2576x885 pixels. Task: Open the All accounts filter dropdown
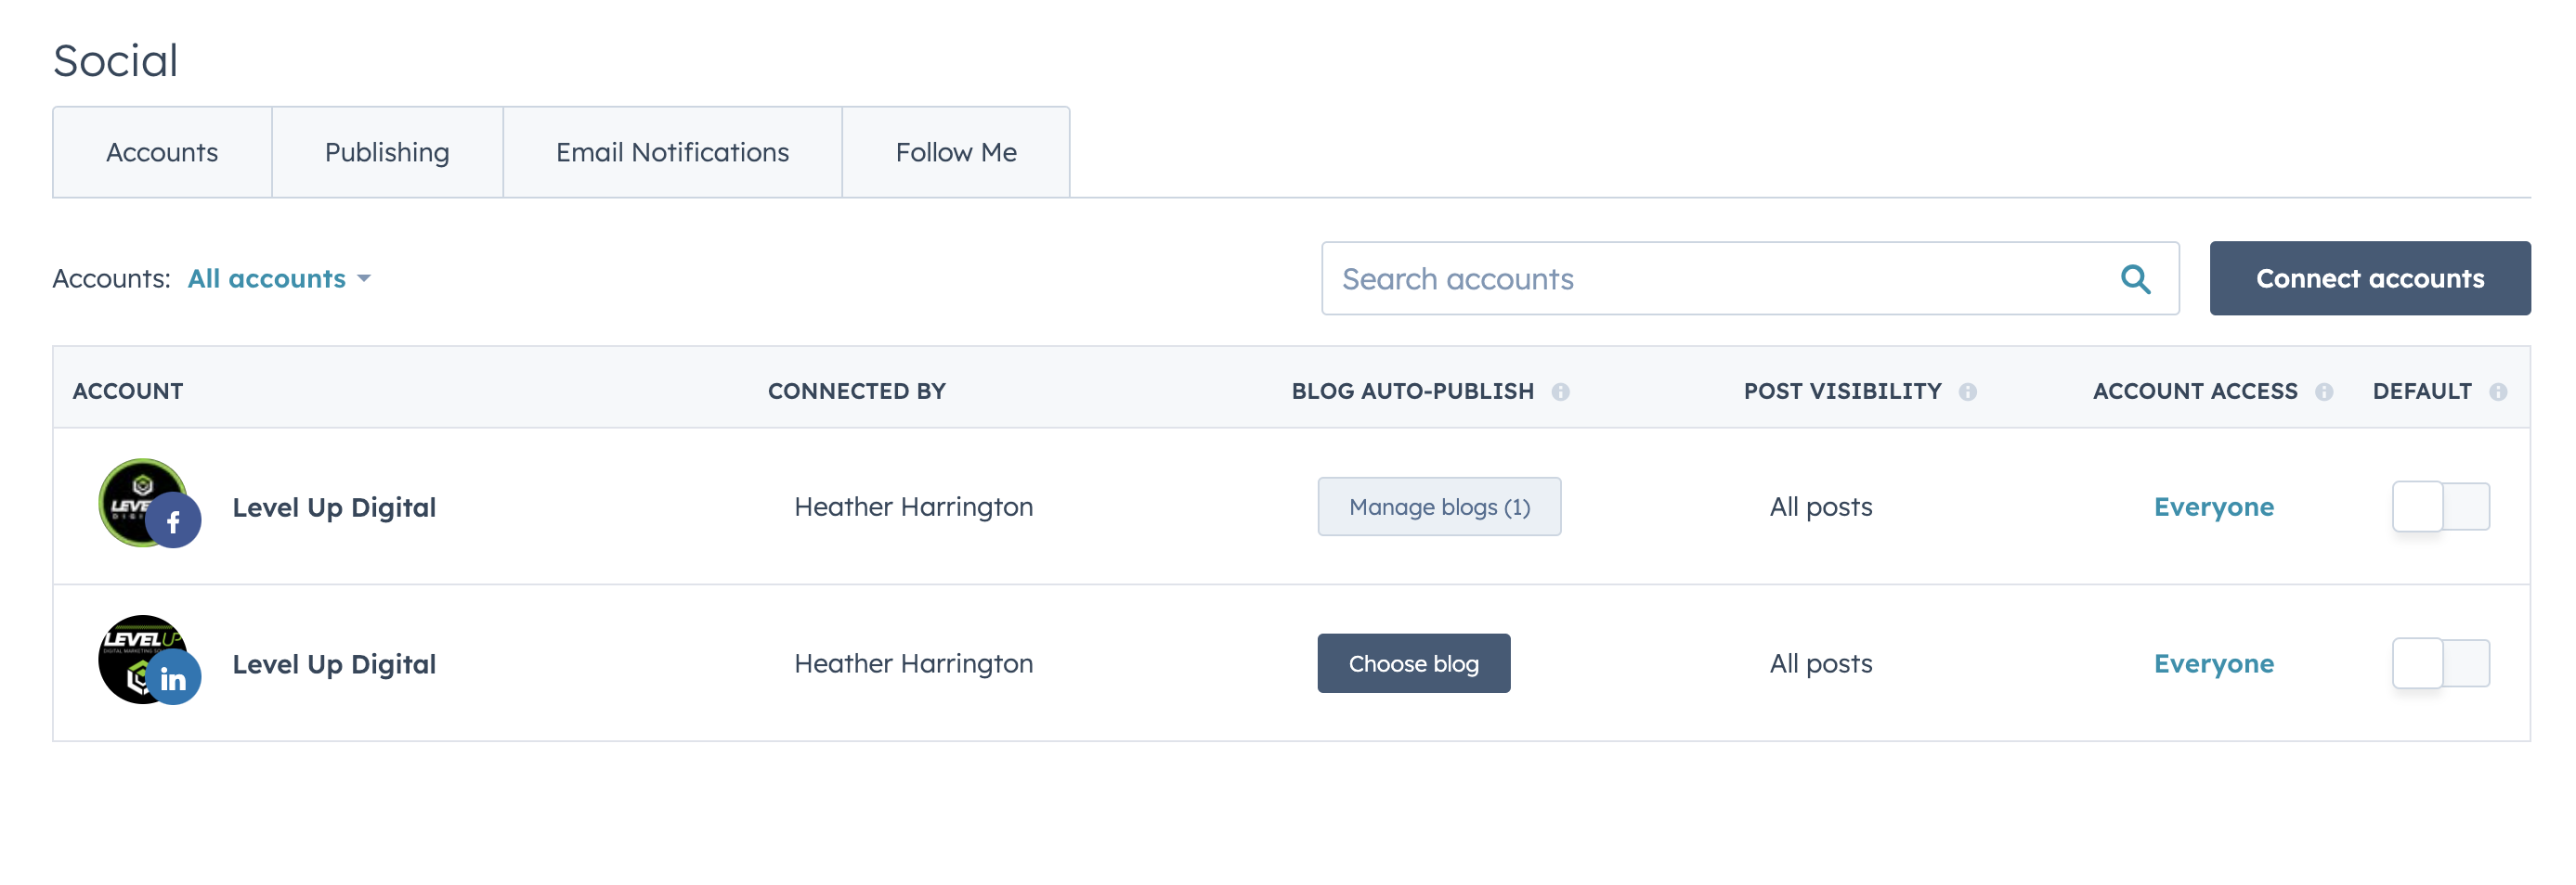point(279,278)
